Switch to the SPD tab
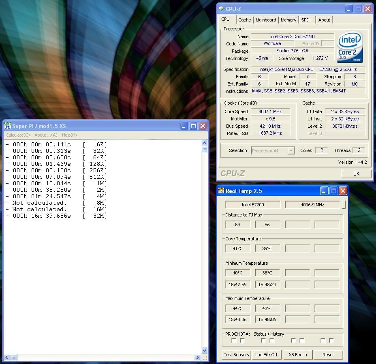 coord(305,20)
